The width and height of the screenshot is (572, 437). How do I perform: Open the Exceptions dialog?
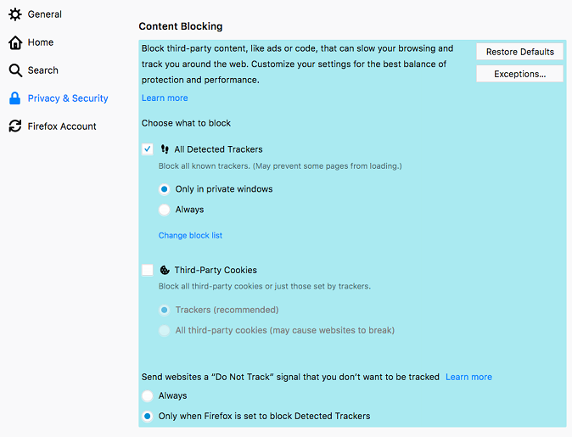pyautogui.click(x=519, y=74)
